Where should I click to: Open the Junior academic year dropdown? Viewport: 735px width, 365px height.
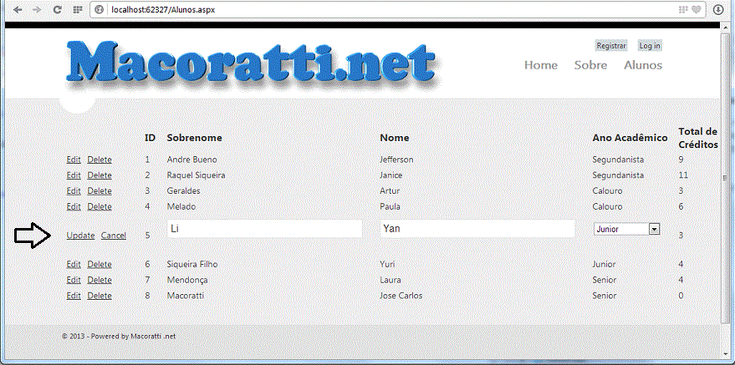point(627,229)
